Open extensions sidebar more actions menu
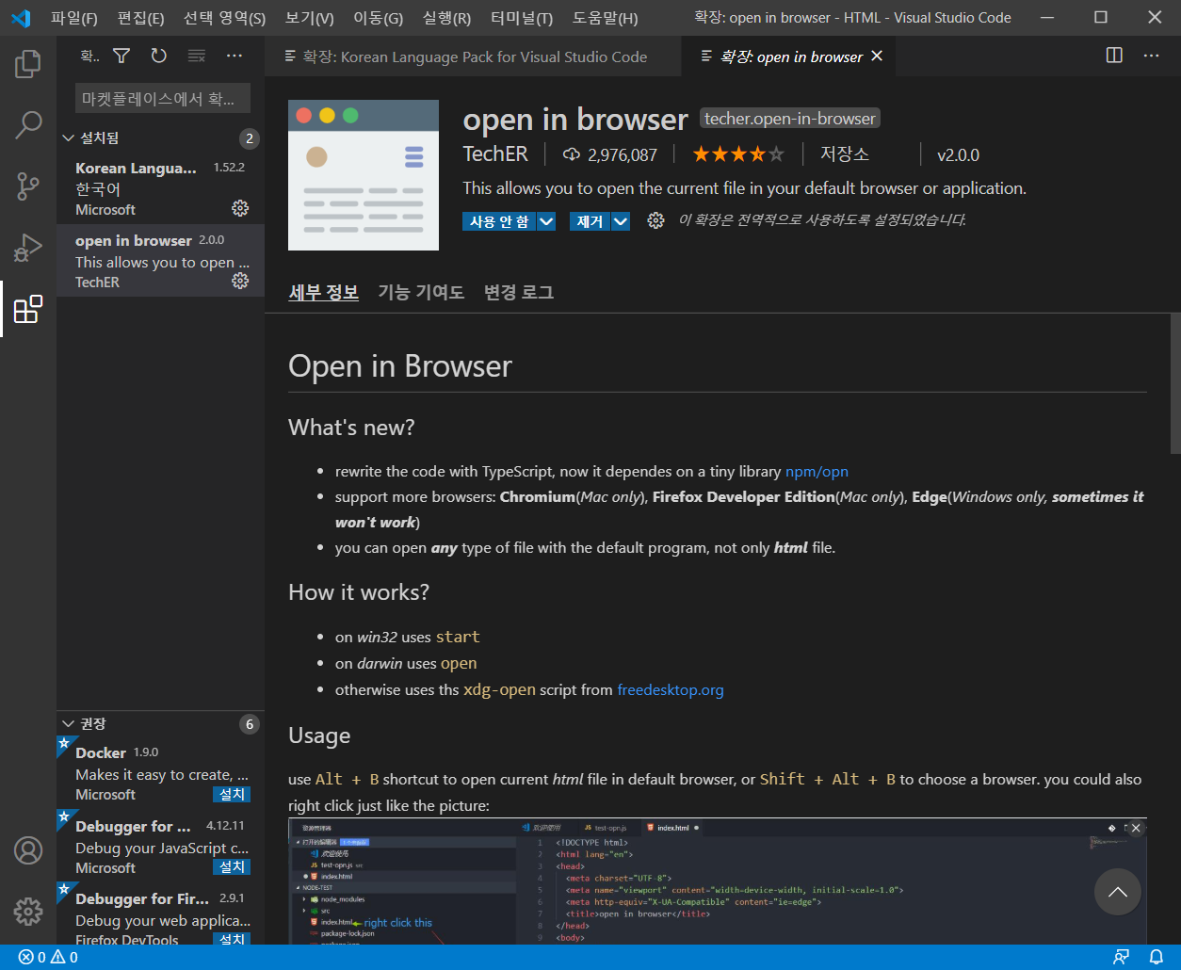The image size is (1181, 970). tap(235, 57)
